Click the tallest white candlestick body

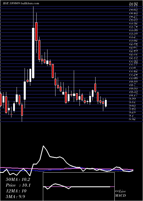pos(33,53)
